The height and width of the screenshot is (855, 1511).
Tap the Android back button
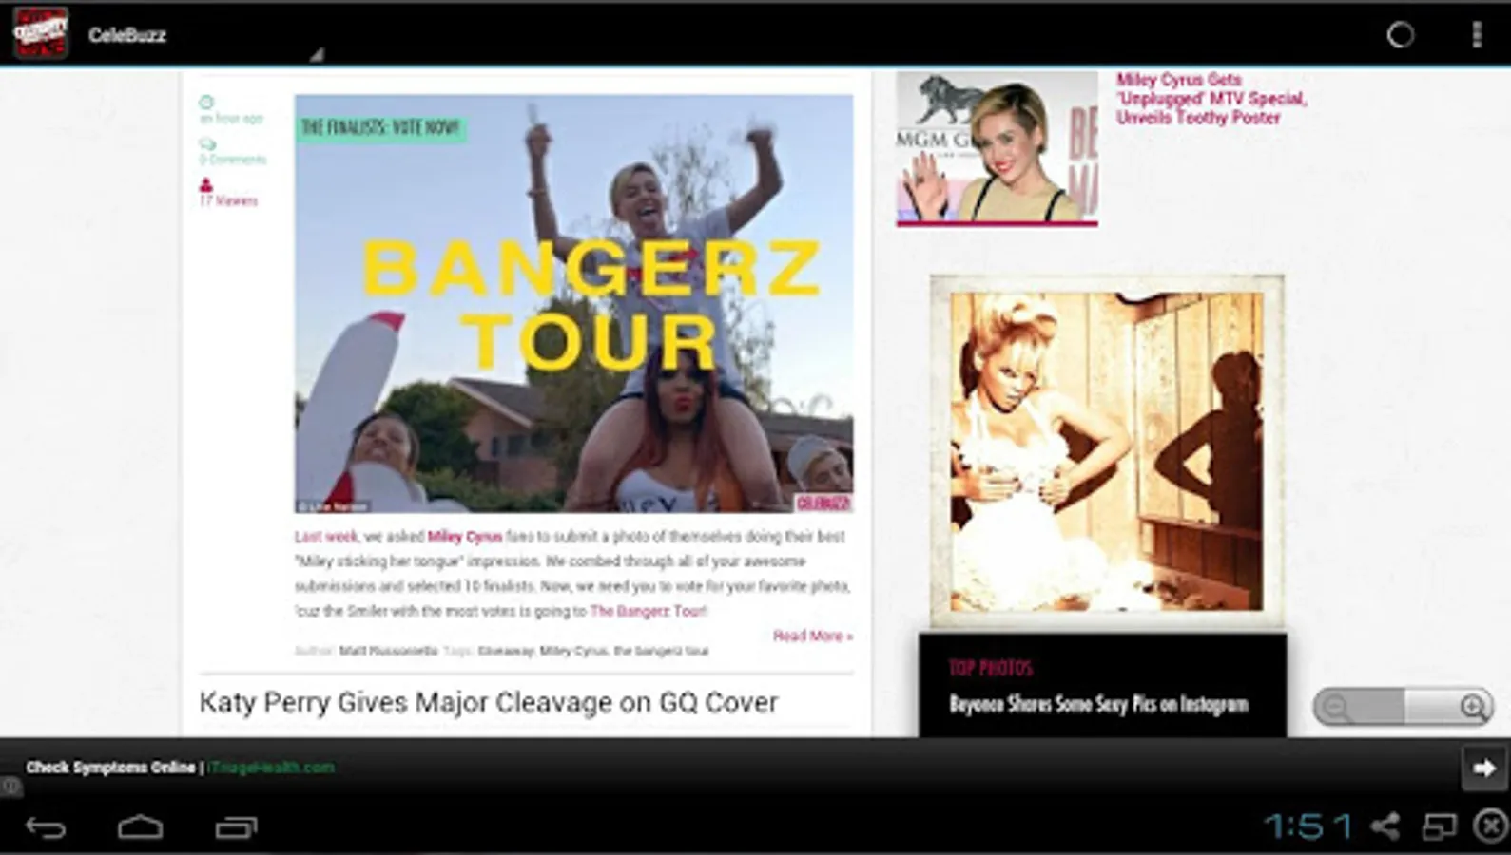coord(46,827)
